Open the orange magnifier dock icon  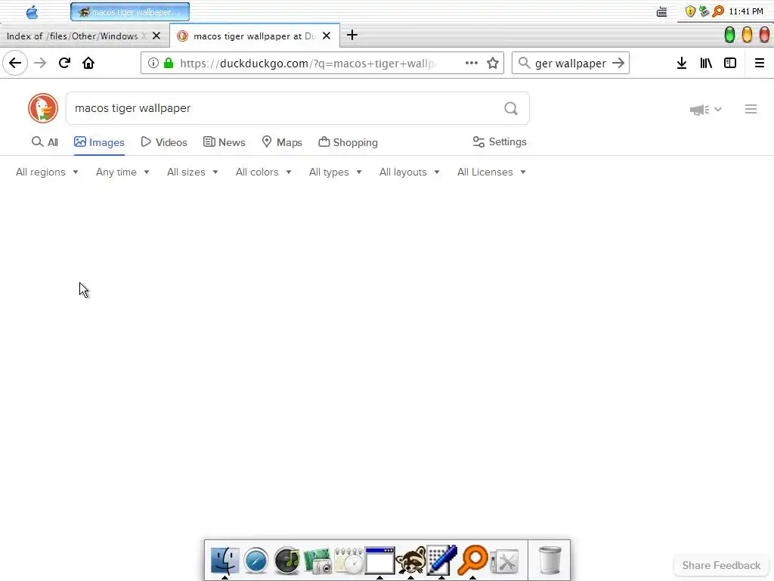pos(473,559)
